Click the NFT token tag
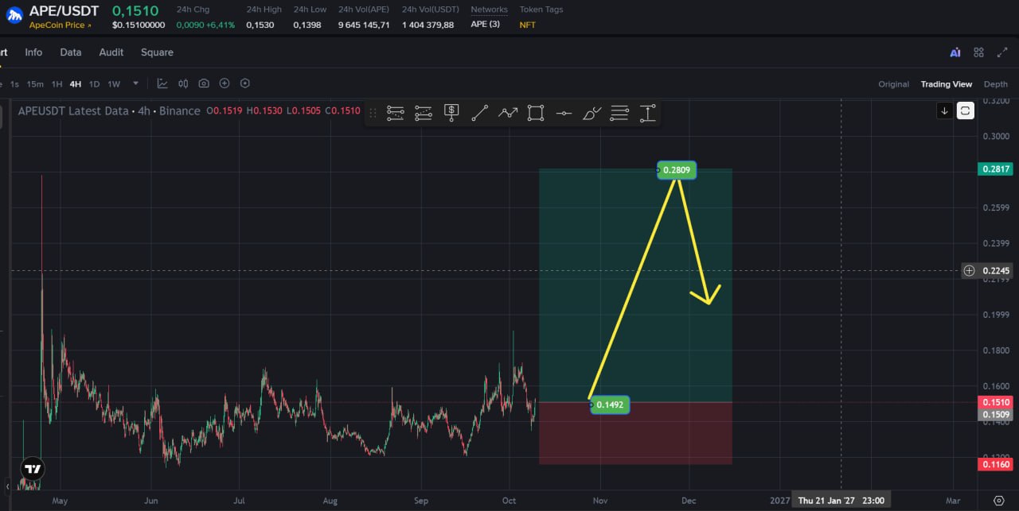The image size is (1019, 511). [528, 25]
